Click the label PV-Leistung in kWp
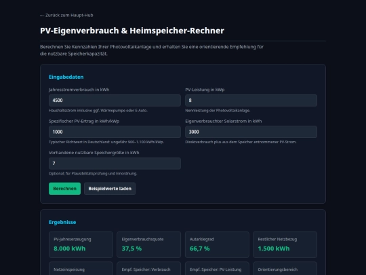Screen dimensions: 366x275 pos(205,90)
